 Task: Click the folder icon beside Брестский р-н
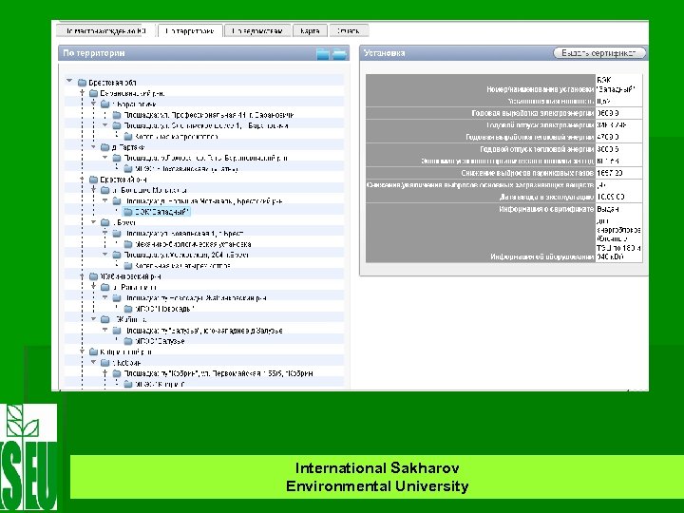pyautogui.click(x=93, y=180)
